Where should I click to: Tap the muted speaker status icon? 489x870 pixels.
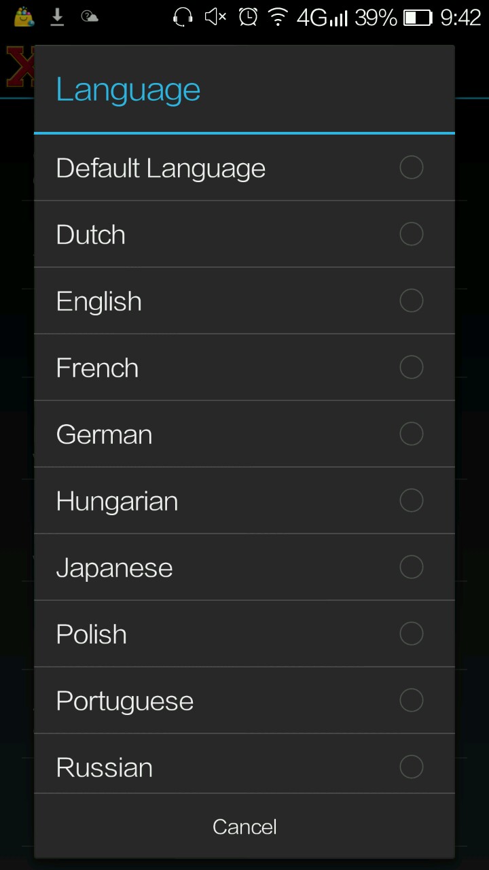(x=215, y=17)
